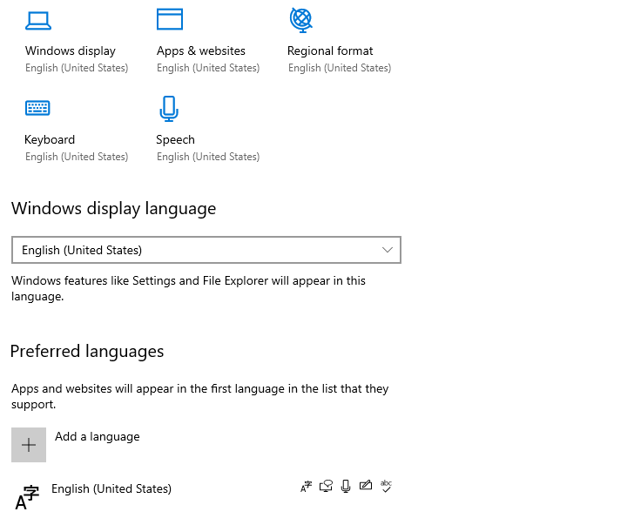Click the spell-check abc feature icon

387,487
